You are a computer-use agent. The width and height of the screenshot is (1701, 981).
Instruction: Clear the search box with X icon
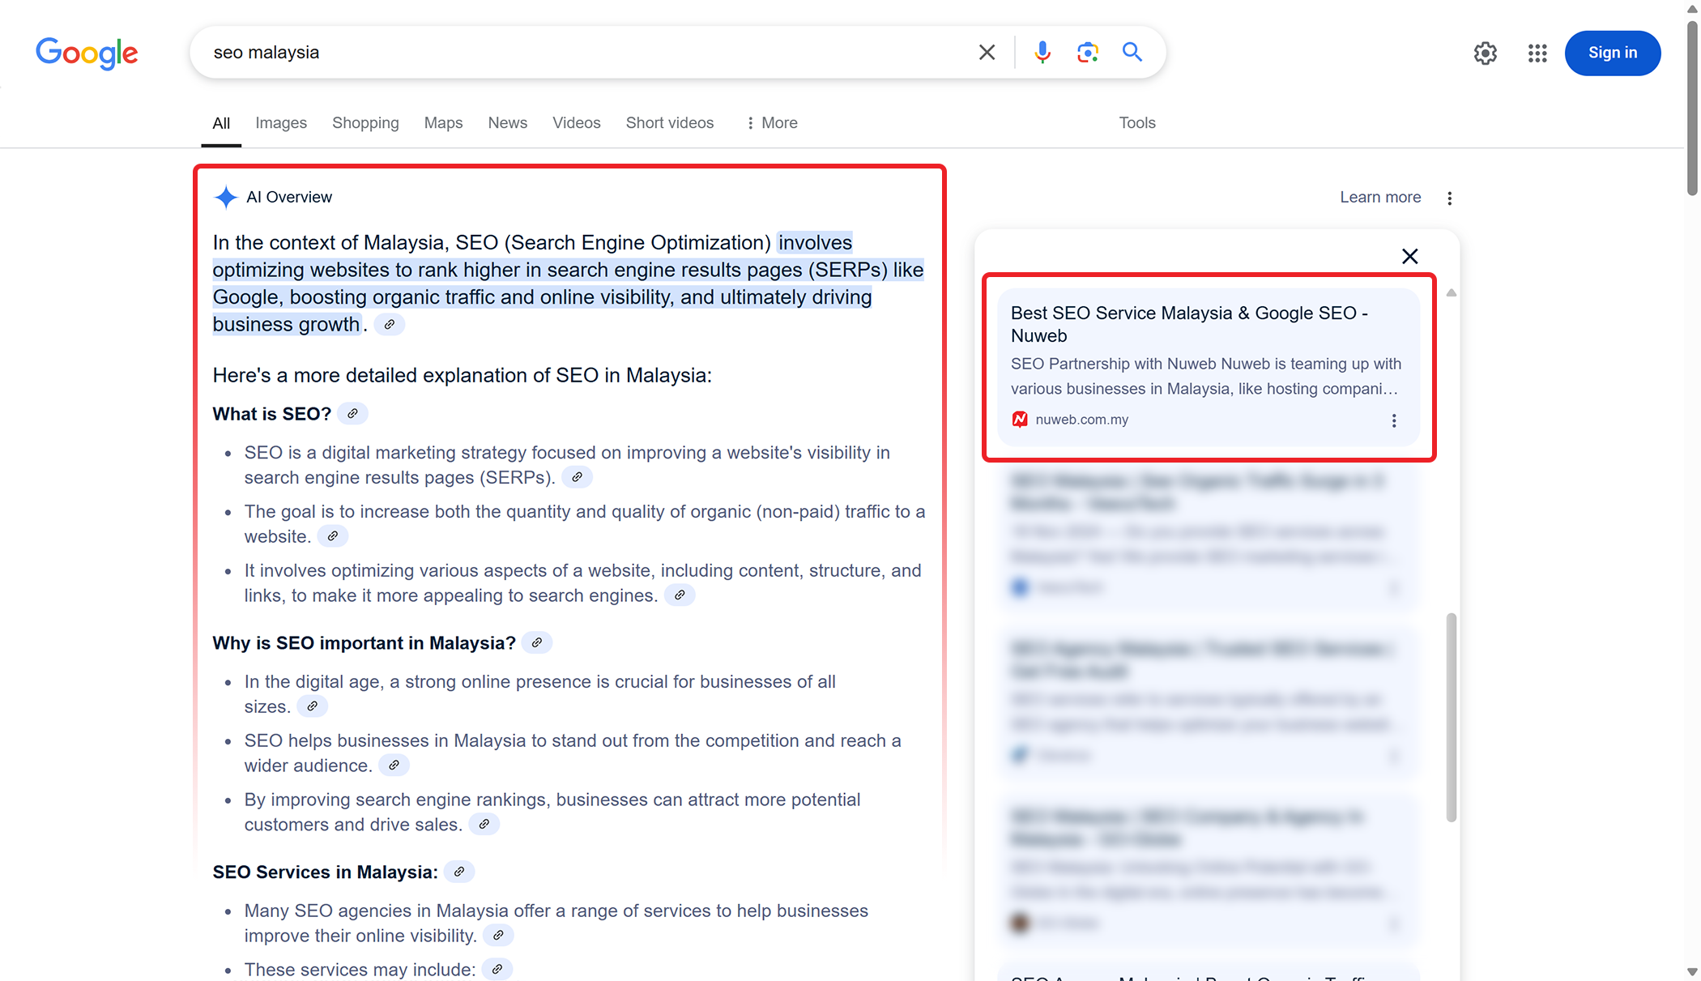(x=987, y=53)
